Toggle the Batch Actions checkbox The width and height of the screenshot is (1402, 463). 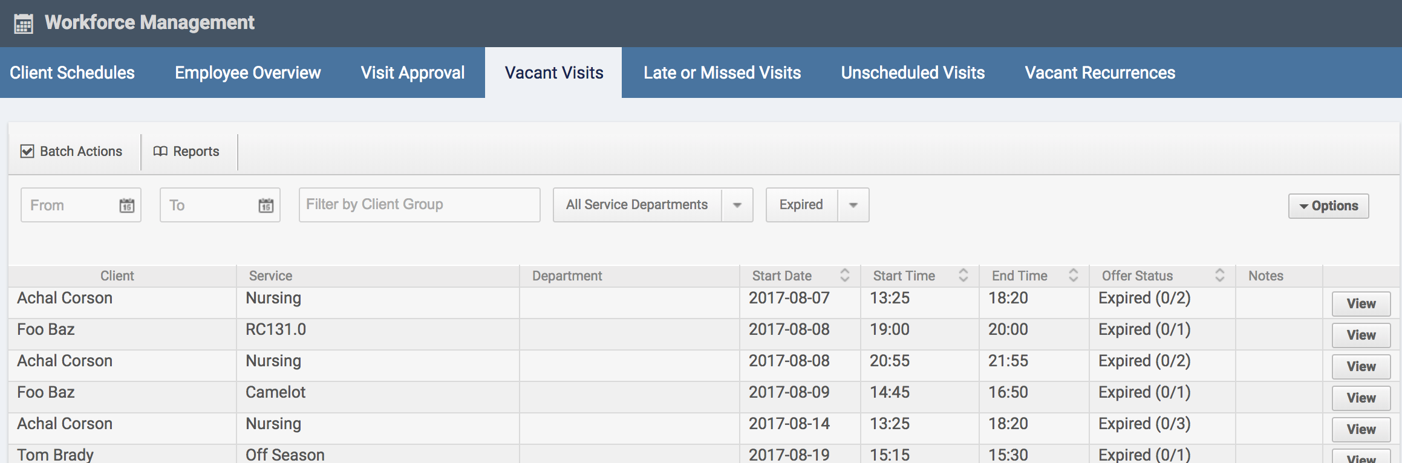coord(27,151)
